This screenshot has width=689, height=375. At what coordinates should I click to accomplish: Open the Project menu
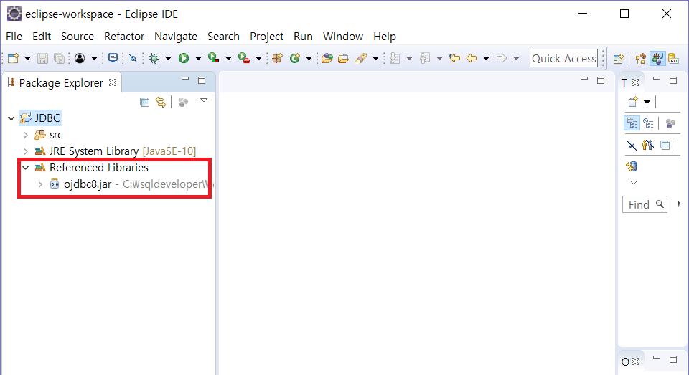267,36
